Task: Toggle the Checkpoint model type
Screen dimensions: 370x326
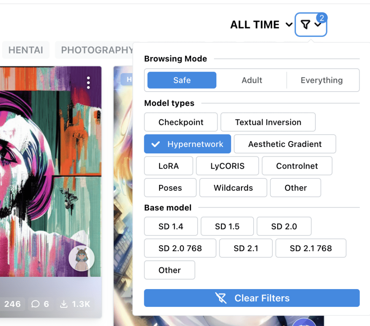Action: [181, 122]
